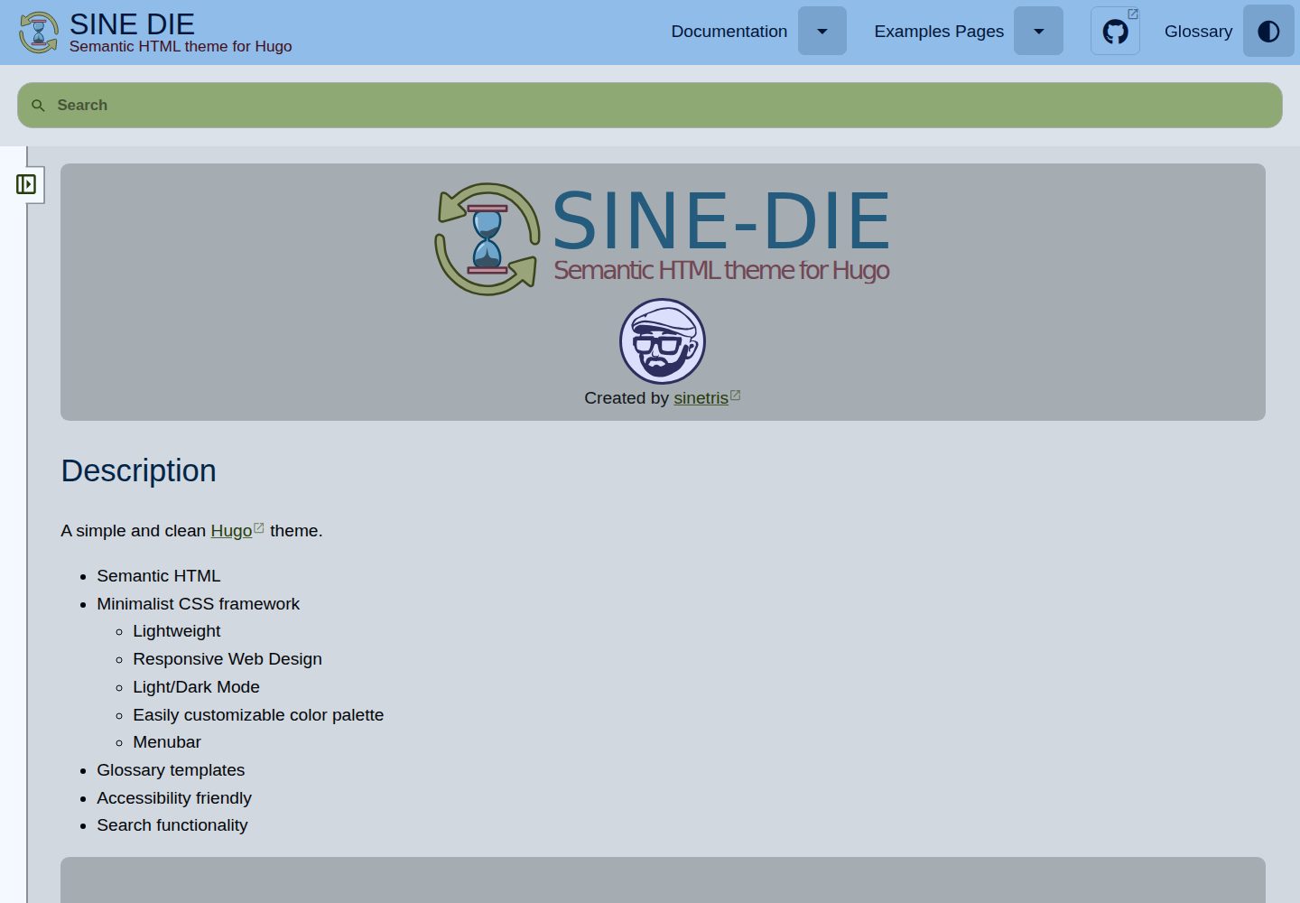Click the SINE DIE site title
This screenshot has height=903, width=1300.
pos(132,23)
